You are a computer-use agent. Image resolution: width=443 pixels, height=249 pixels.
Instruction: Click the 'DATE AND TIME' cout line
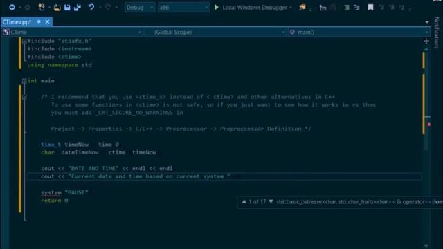(x=107, y=169)
